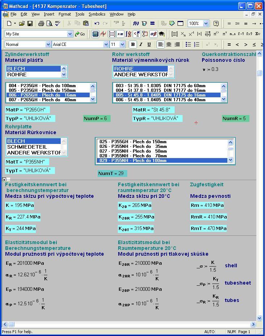Viewport: 265px width, 336px height.
Task: Print the worksheet via the printer icon
Action: pos(41,24)
